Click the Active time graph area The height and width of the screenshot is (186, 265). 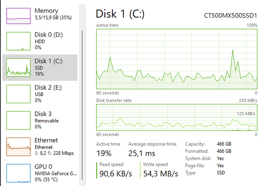(177, 59)
